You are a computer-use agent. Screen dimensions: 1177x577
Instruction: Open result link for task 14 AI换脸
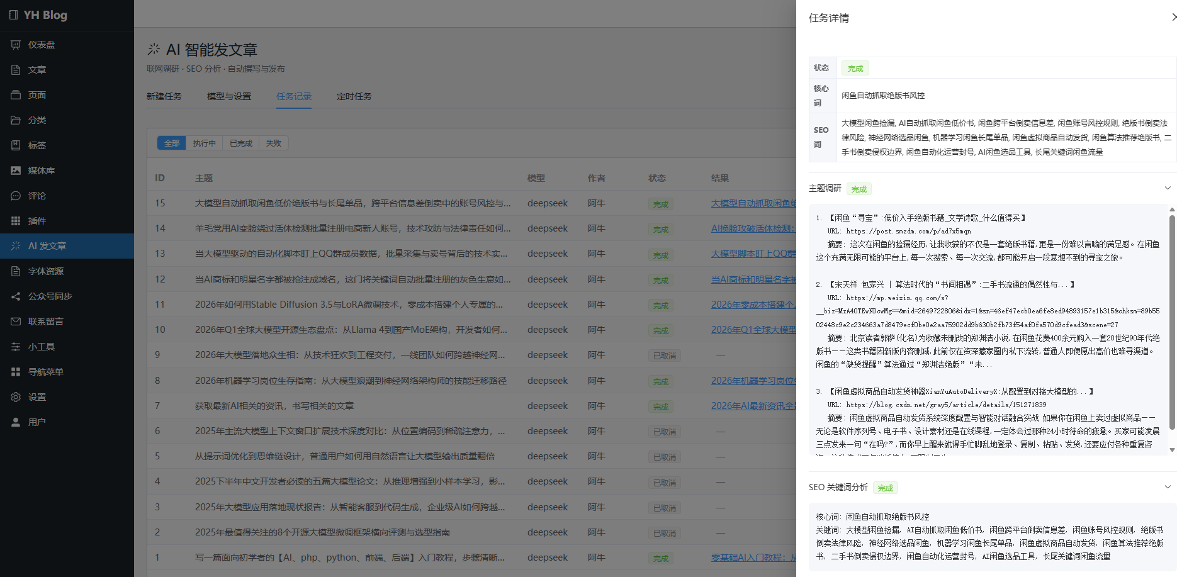tap(753, 228)
